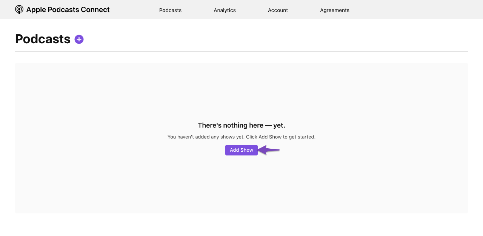Click the "There's nothing here — yet." text
483x236 pixels.
(241, 125)
